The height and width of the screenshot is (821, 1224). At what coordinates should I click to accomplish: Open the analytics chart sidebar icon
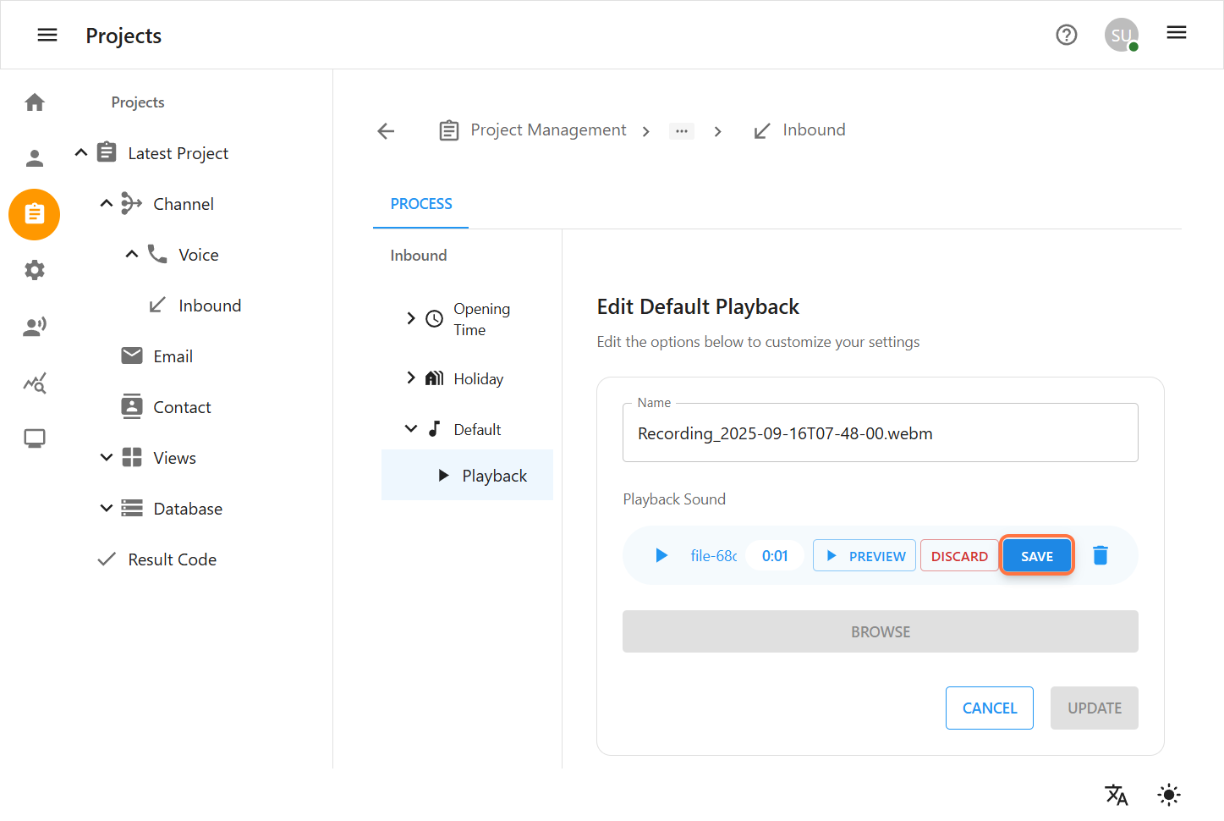click(35, 383)
